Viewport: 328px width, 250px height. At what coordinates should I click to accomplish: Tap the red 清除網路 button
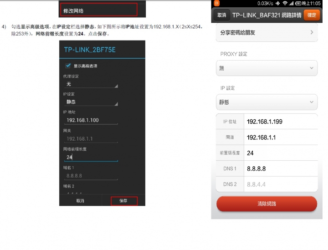point(266,204)
